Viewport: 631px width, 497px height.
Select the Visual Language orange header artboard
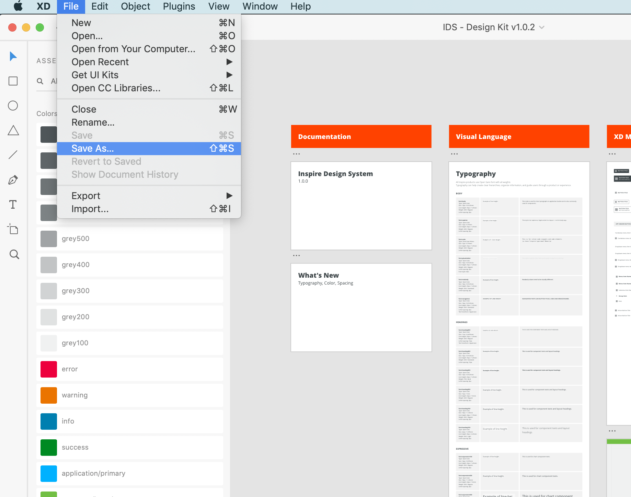519,137
